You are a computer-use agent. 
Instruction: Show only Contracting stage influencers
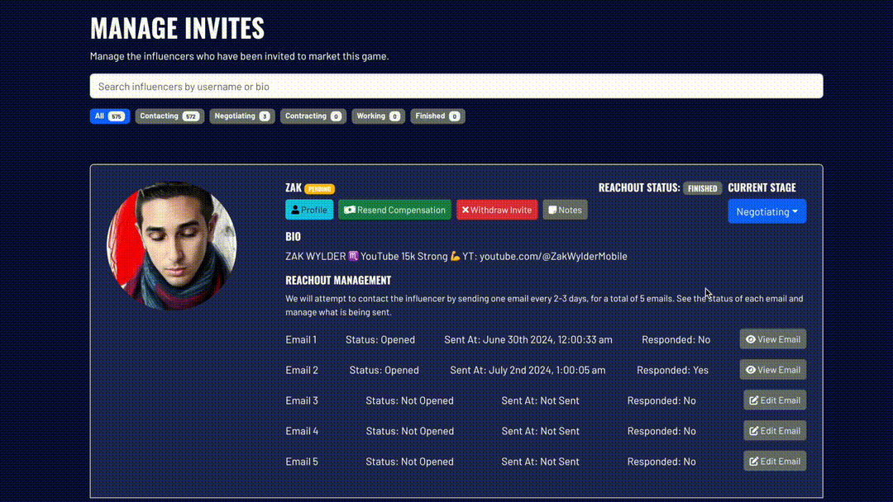313,116
